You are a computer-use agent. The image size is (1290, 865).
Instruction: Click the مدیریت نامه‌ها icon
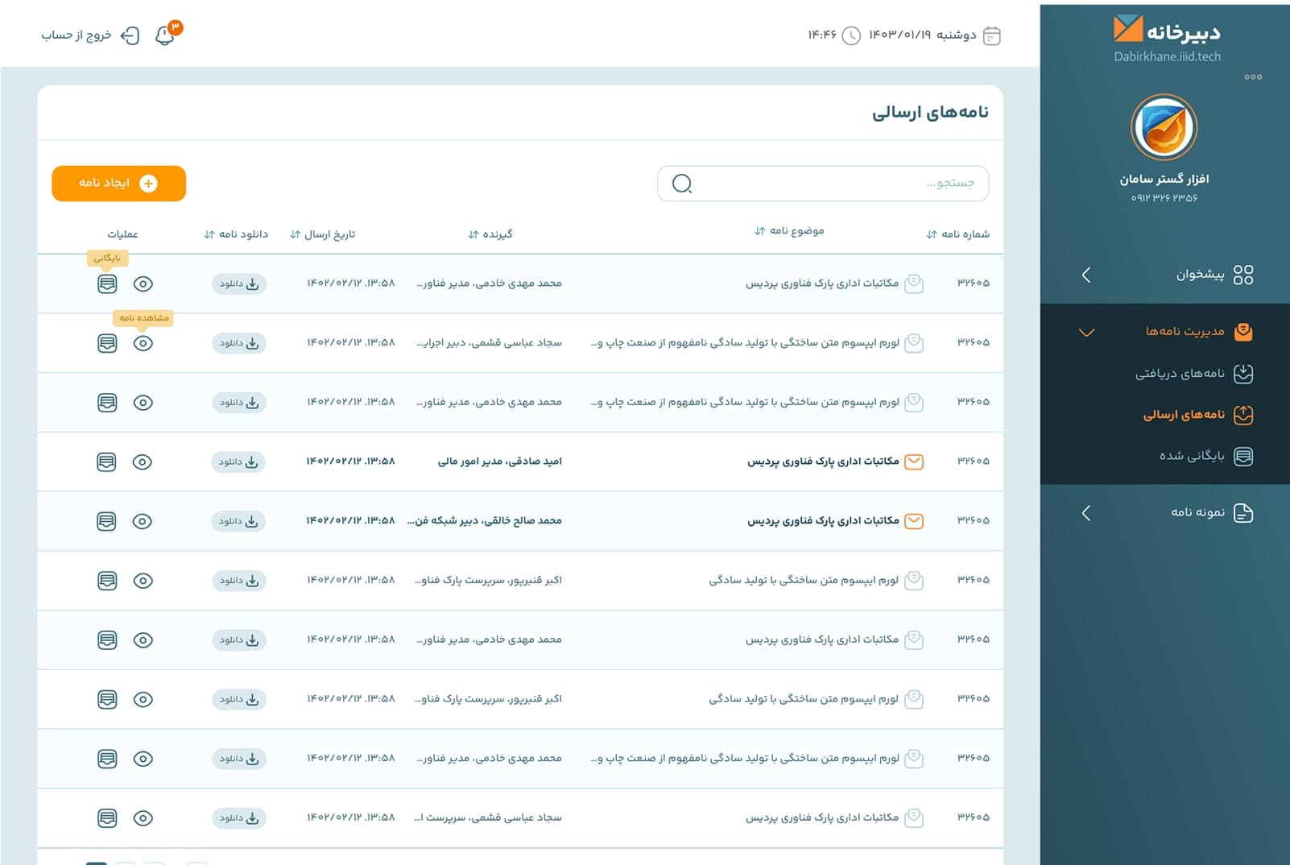(1243, 331)
